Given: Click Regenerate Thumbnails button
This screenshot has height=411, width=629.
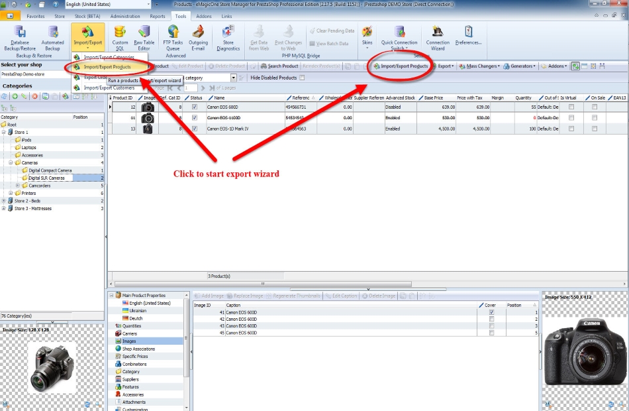Looking at the screenshot, I should click(293, 296).
